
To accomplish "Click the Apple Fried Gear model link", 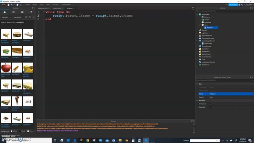I will point(5,75).
